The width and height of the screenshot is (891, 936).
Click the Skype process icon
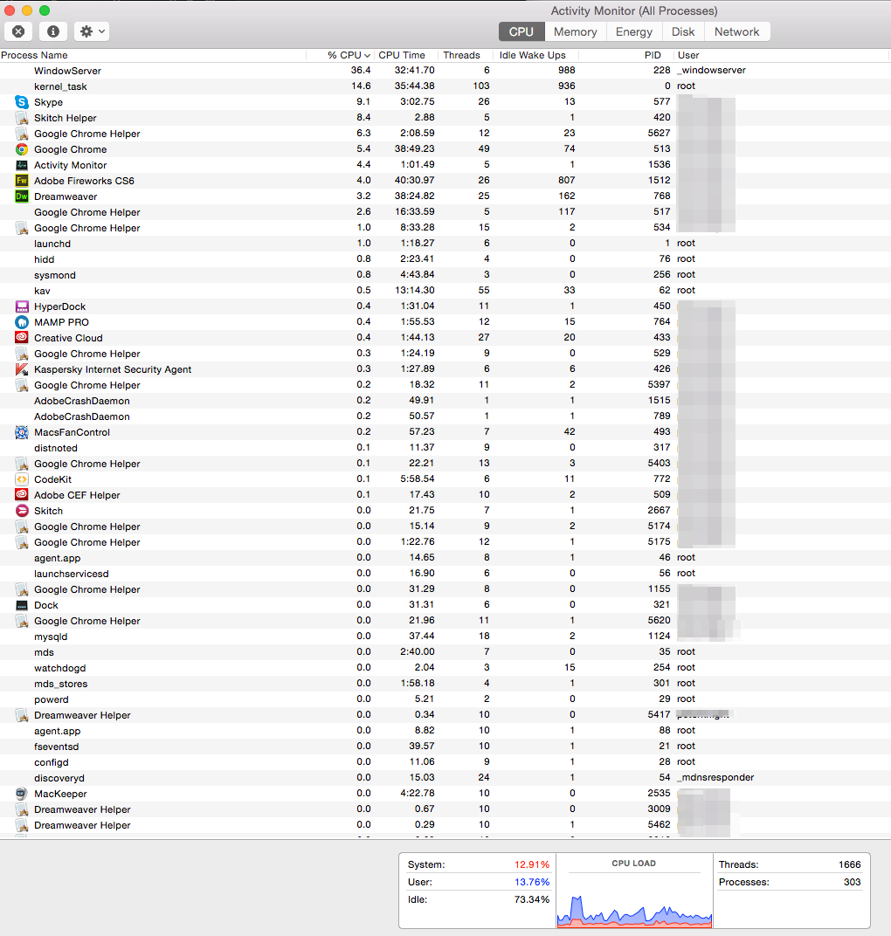tap(22, 102)
